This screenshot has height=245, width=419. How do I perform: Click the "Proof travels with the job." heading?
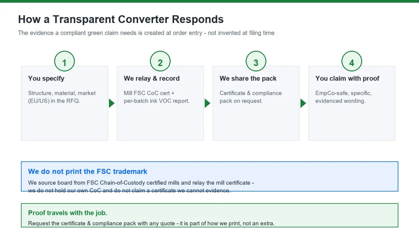[67, 213]
